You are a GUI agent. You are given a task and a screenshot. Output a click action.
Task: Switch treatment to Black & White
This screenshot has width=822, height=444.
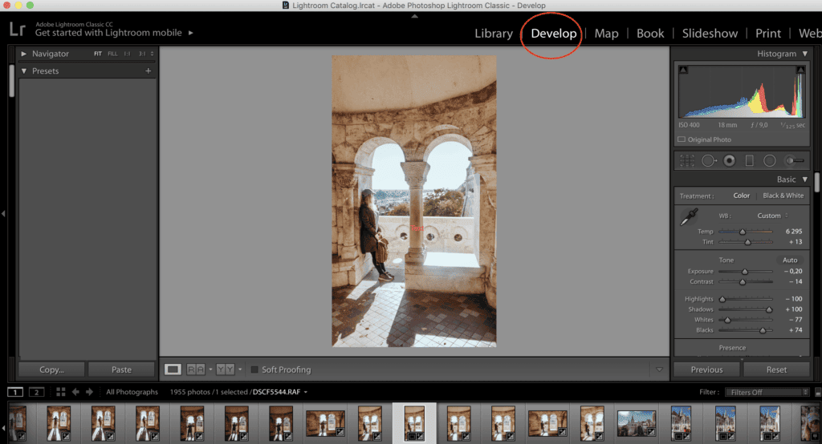click(782, 196)
